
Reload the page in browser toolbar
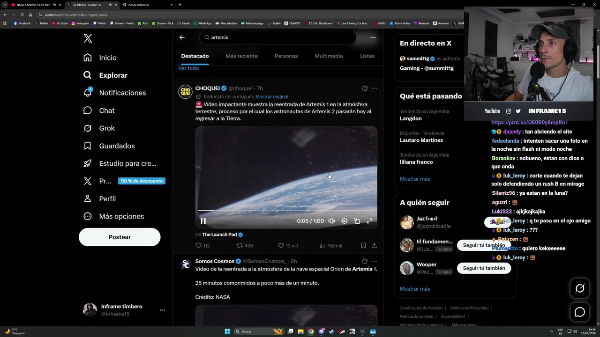22,15
